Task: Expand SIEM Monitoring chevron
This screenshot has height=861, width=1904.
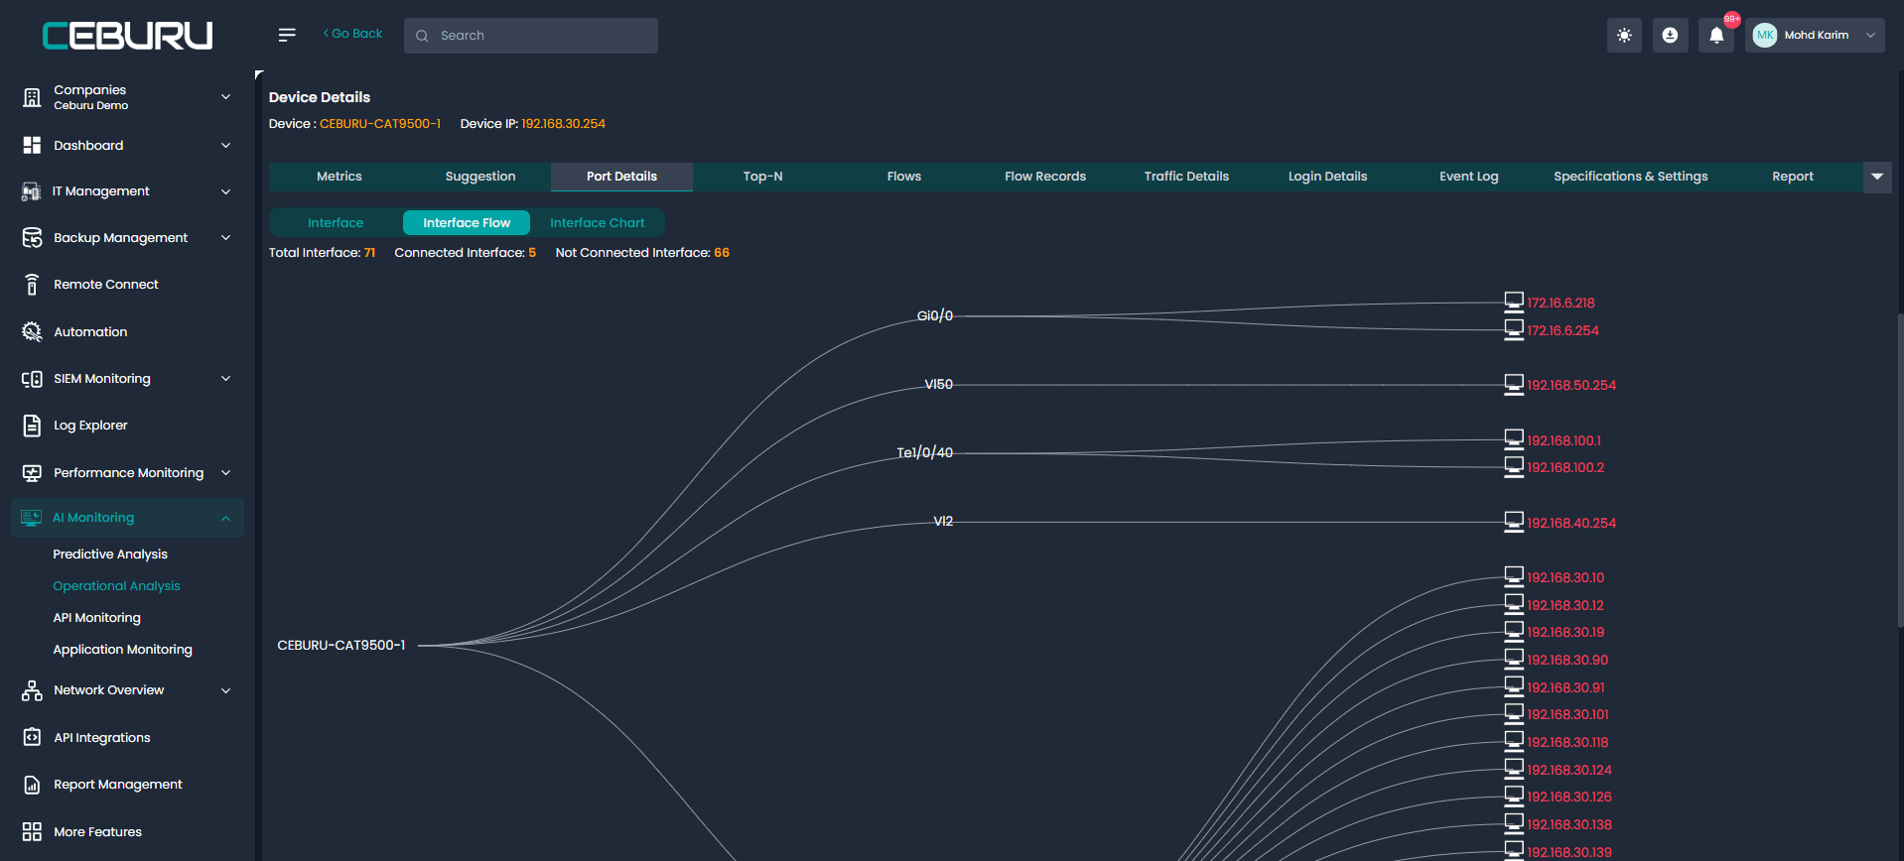Action: point(225,379)
